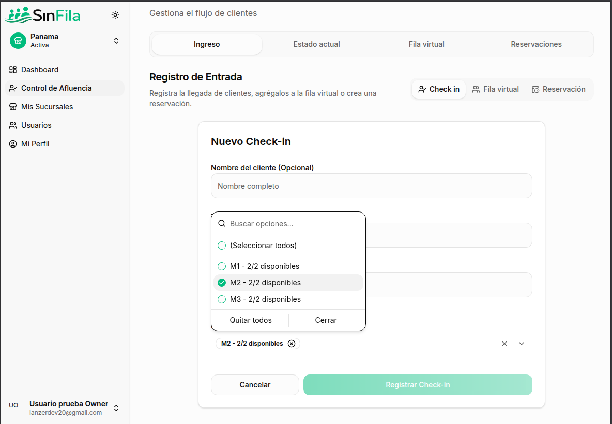Click the Quitar todos button

(251, 320)
